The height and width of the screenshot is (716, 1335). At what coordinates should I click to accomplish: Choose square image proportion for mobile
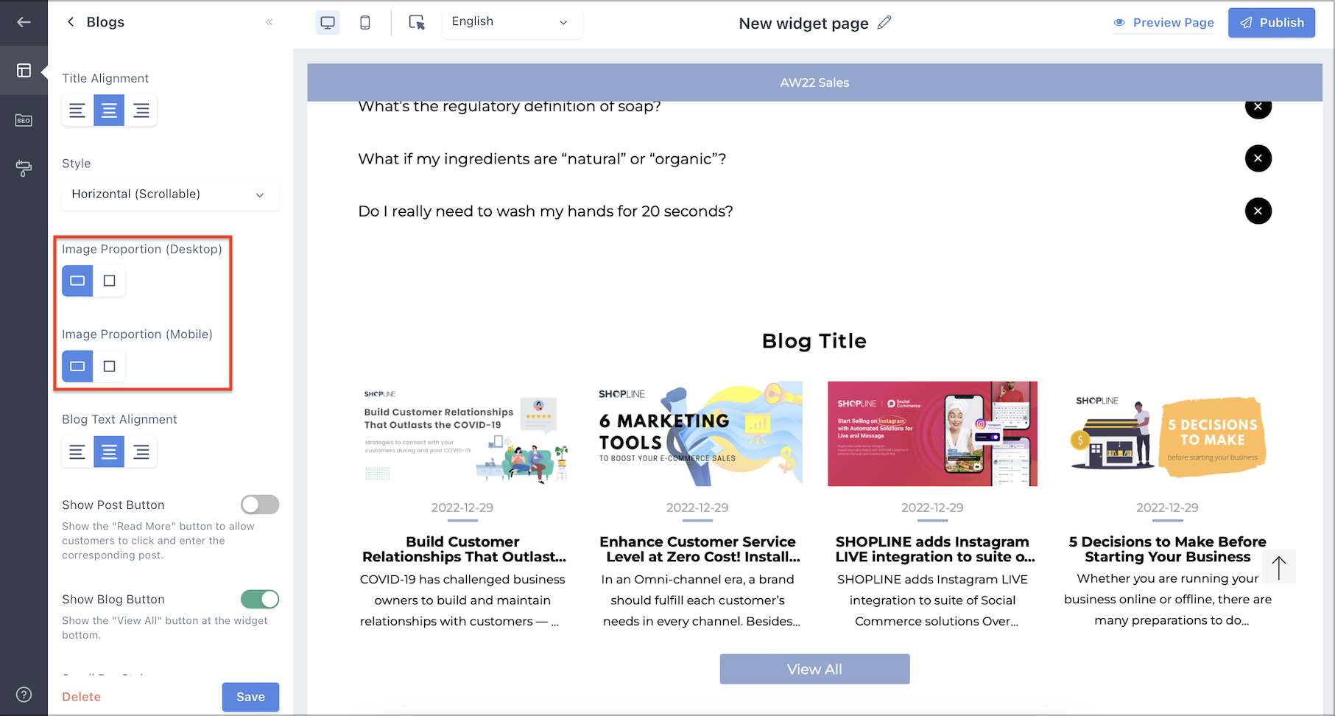click(110, 366)
